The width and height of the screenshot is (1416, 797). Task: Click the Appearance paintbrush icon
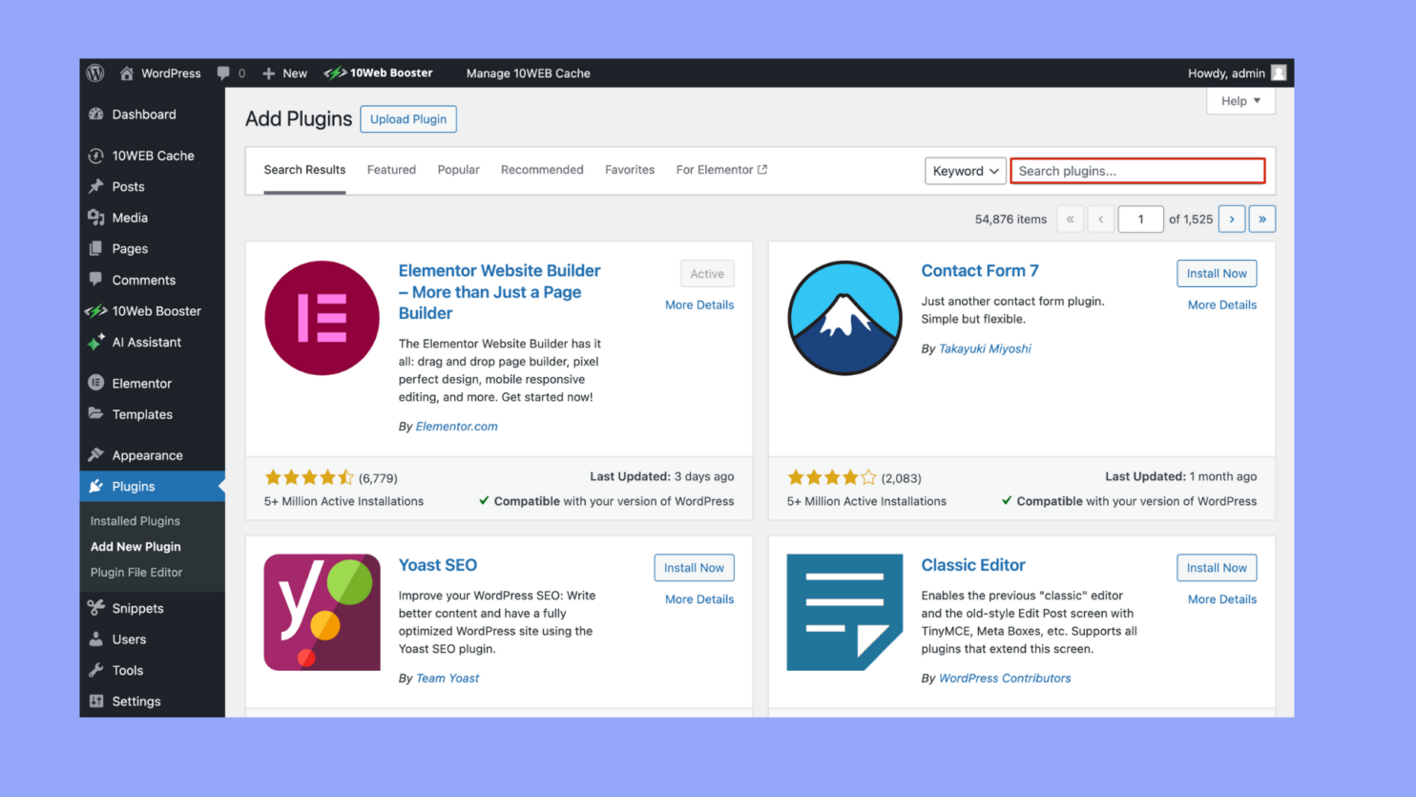coord(96,454)
